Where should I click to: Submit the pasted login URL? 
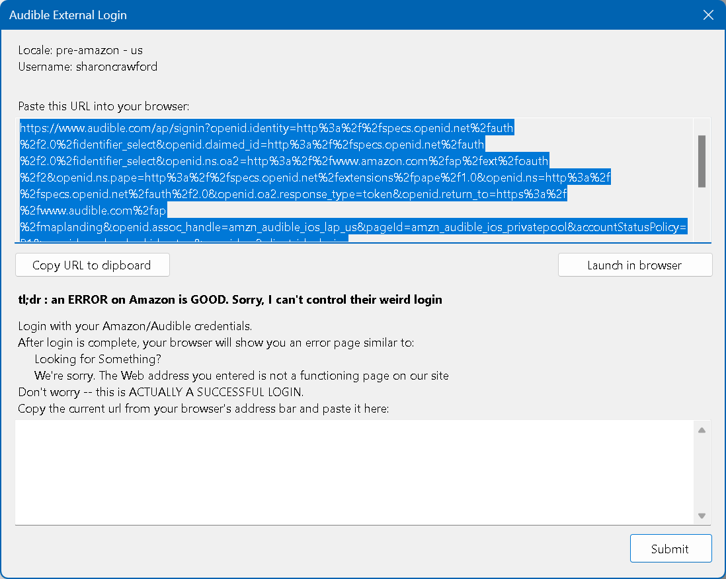670,548
